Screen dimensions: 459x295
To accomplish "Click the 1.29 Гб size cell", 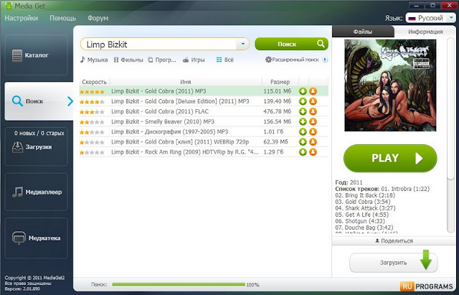I will [273, 152].
